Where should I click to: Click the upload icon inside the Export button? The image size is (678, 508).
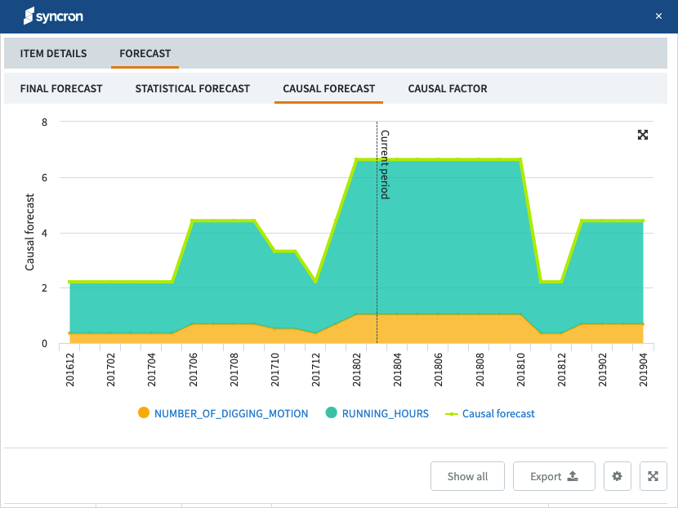tap(573, 476)
